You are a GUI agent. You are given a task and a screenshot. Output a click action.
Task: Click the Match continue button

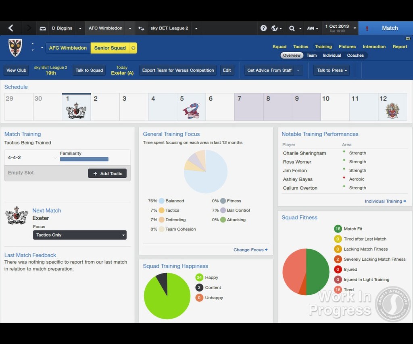pyautogui.click(x=386, y=28)
